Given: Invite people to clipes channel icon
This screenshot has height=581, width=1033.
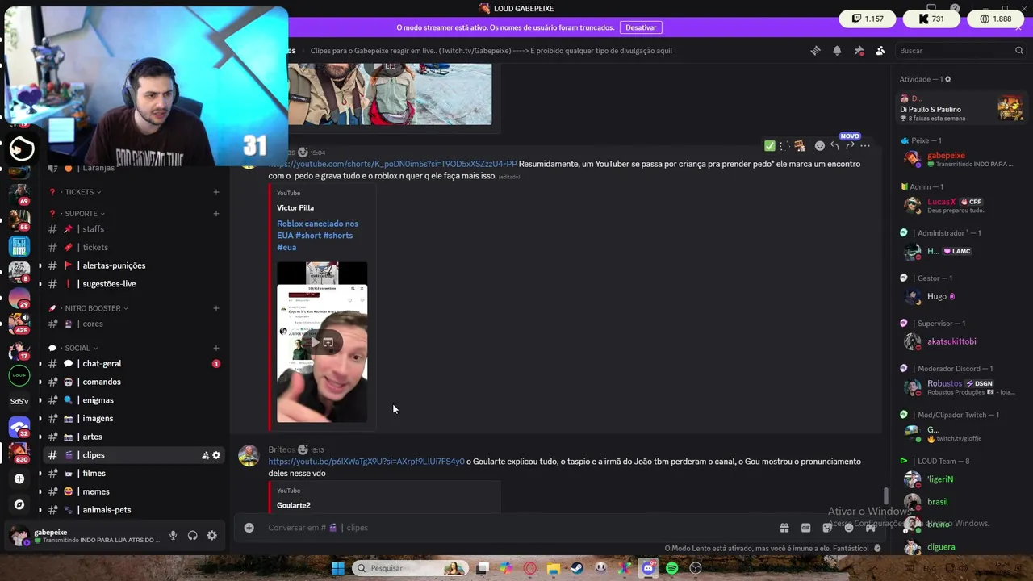Looking at the screenshot, I should 205,455.
